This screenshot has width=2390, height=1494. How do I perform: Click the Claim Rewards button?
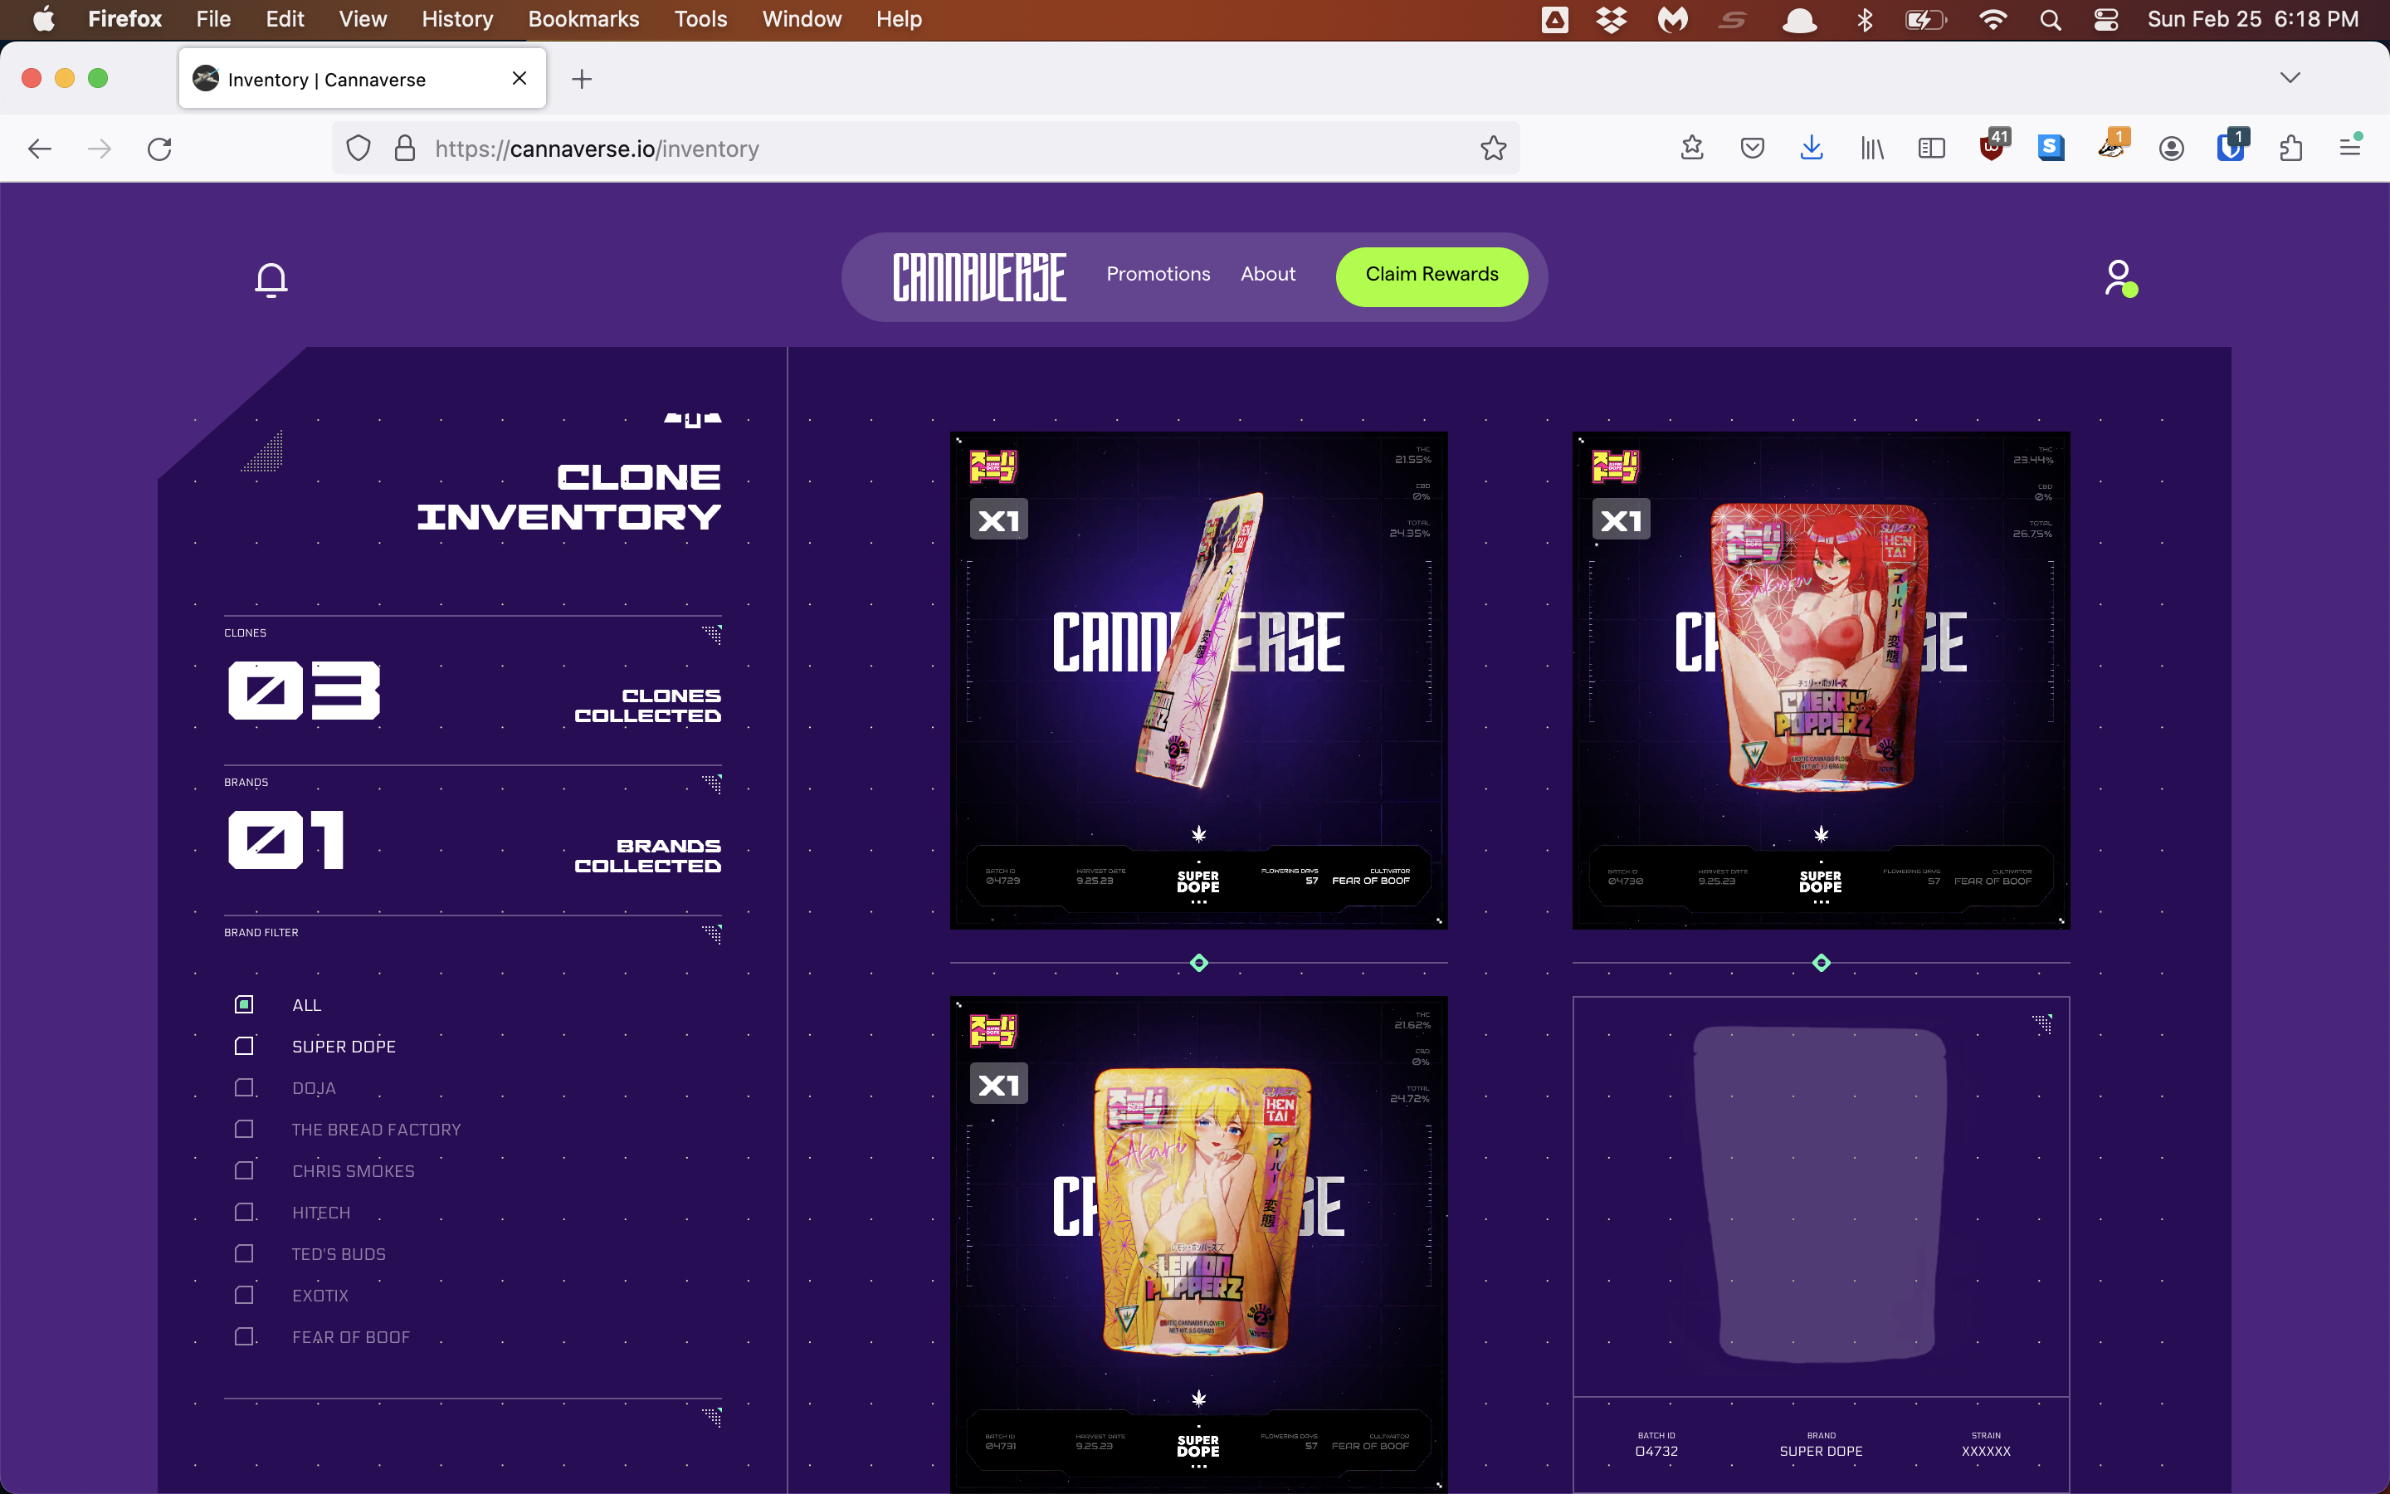click(x=1431, y=276)
